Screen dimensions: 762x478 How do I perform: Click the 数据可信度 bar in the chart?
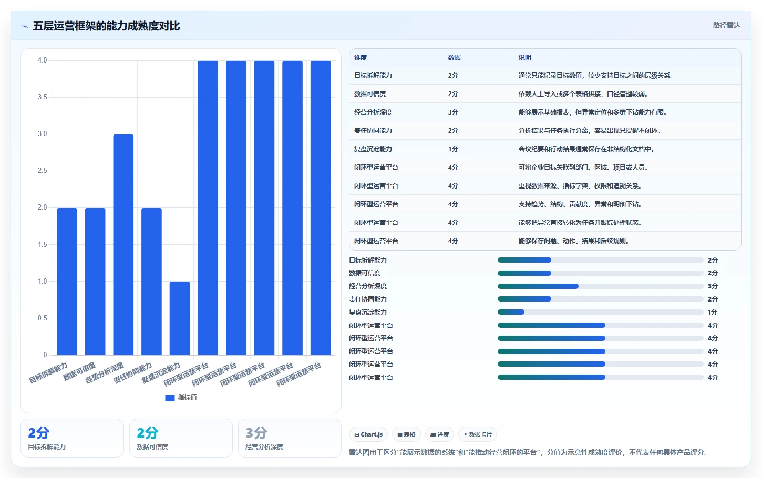[95, 282]
